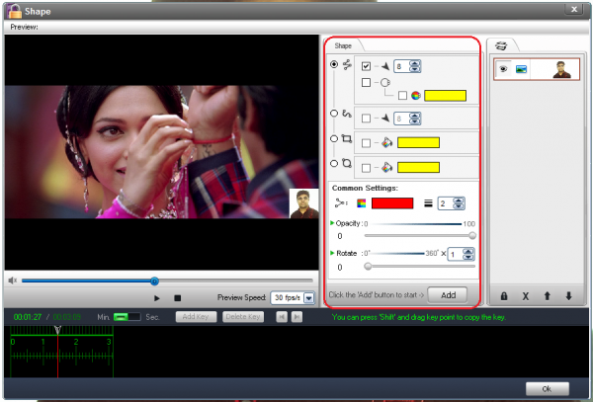Close the Shape dialog window
The image size is (593, 402).
pyautogui.click(x=573, y=10)
